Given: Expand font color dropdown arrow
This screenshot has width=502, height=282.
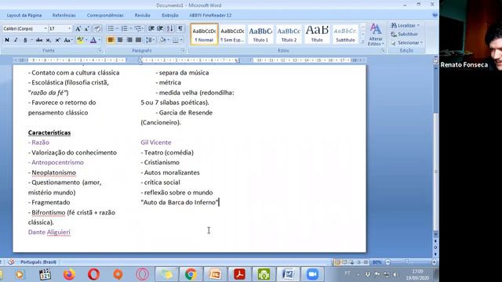Looking at the screenshot, I should (100, 40).
